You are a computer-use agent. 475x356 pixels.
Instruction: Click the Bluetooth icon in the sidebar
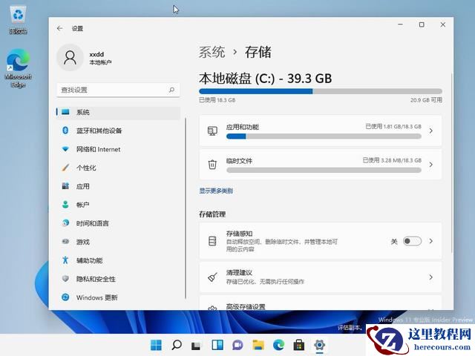(x=65, y=131)
